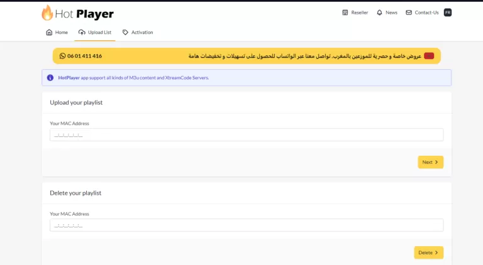The image size is (483, 265).
Task: Click the Reseller calculator icon
Action: tap(345, 13)
